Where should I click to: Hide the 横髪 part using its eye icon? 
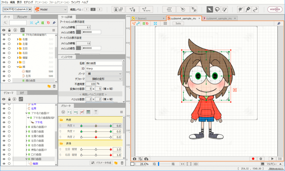pos(4,57)
